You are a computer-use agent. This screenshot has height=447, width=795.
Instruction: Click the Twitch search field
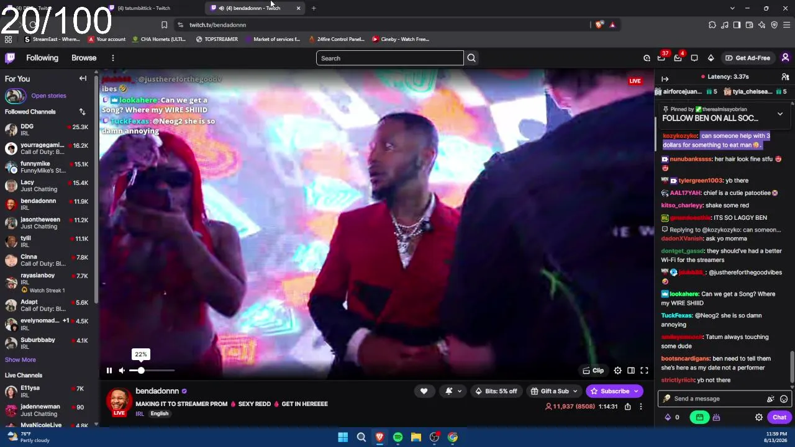(390, 58)
